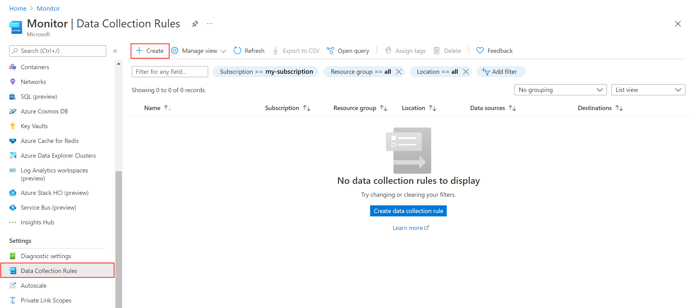Viewport: 694px width, 308px height.
Task: Go to Home breadcrumb
Action: [18, 9]
